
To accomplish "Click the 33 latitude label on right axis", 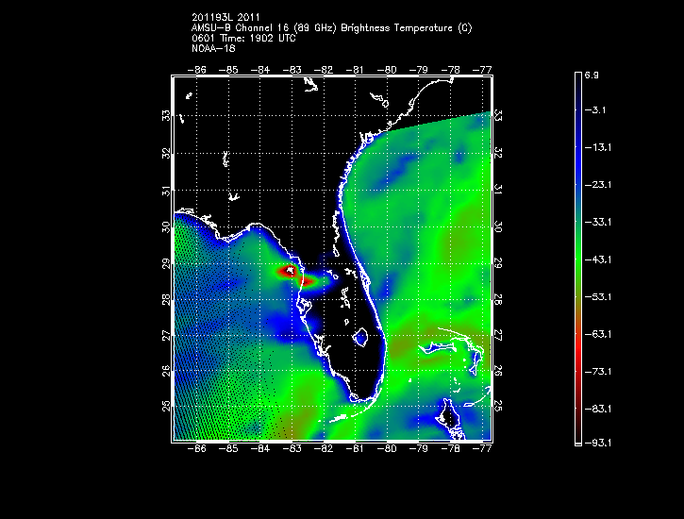I will tap(498, 116).
